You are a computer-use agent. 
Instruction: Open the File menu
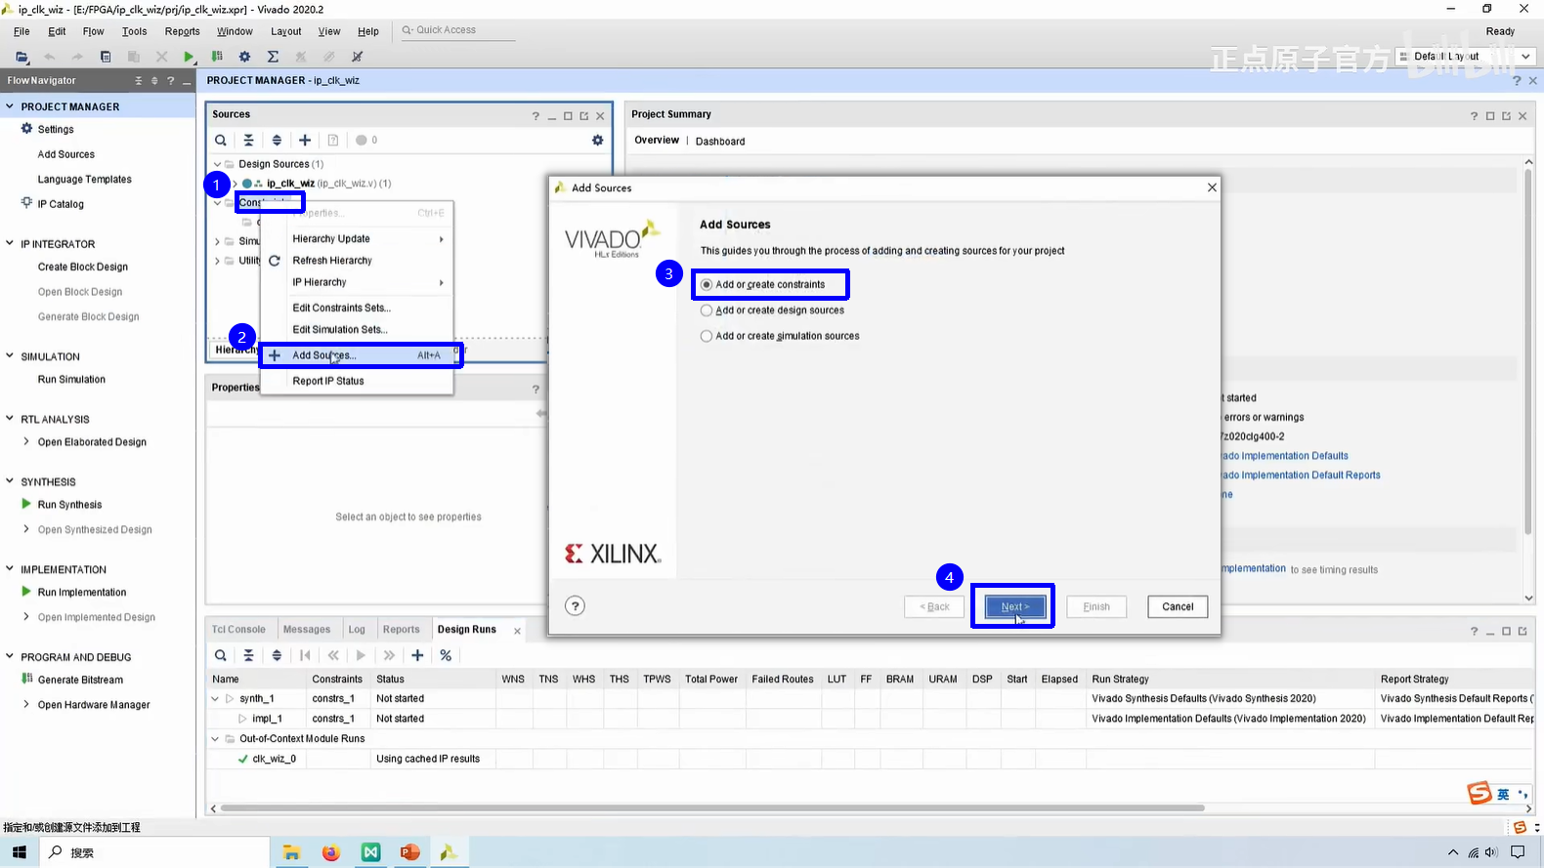coord(21,31)
